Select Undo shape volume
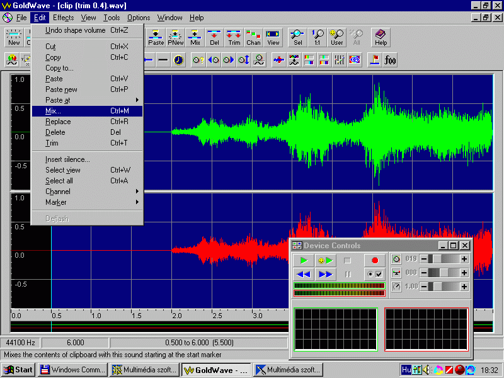Screen dimensions: 504x378 pos(87,30)
